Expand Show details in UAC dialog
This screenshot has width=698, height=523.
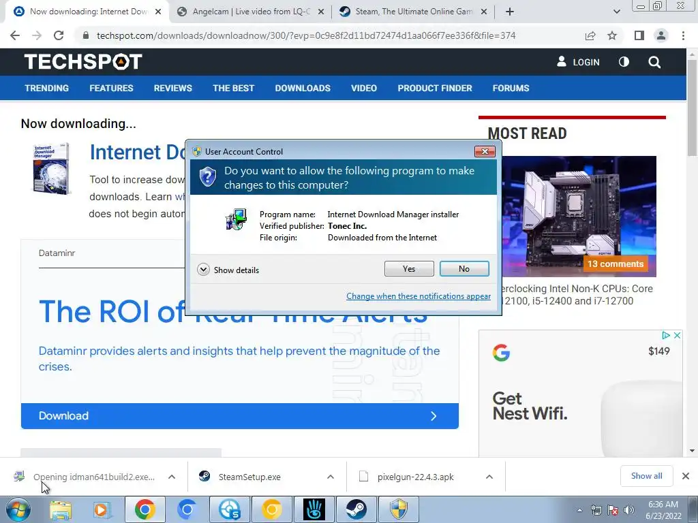pos(228,270)
